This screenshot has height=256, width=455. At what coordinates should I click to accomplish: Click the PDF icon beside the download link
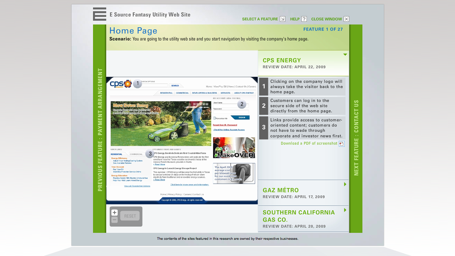tap(342, 144)
